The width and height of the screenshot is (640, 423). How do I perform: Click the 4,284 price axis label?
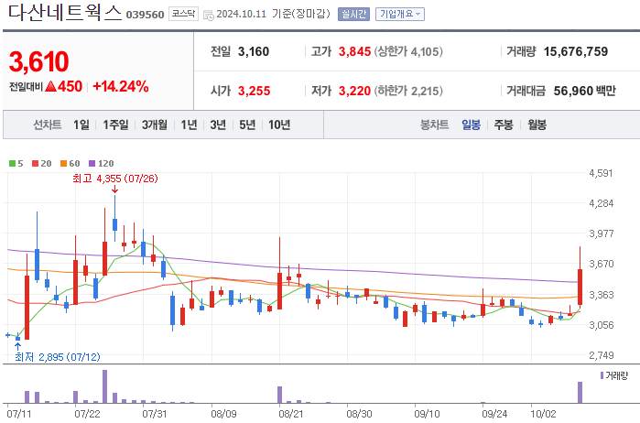[601, 203]
